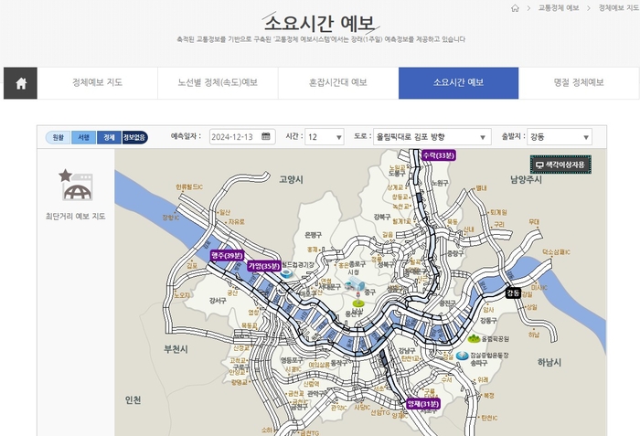Click the 덕소삼패IC label on map
The image size is (640, 436).
[556, 252]
